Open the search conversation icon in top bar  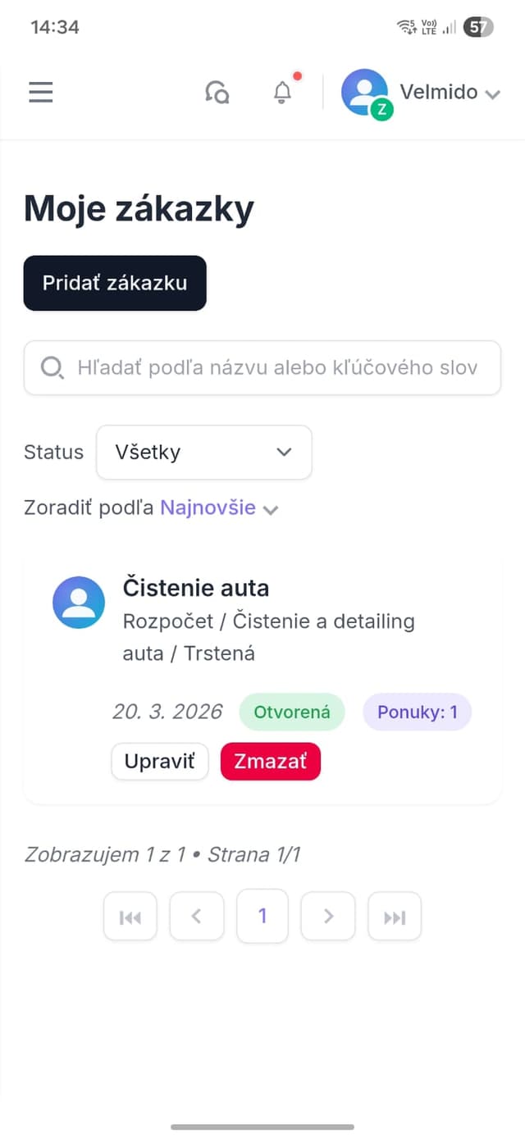pyautogui.click(x=217, y=92)
